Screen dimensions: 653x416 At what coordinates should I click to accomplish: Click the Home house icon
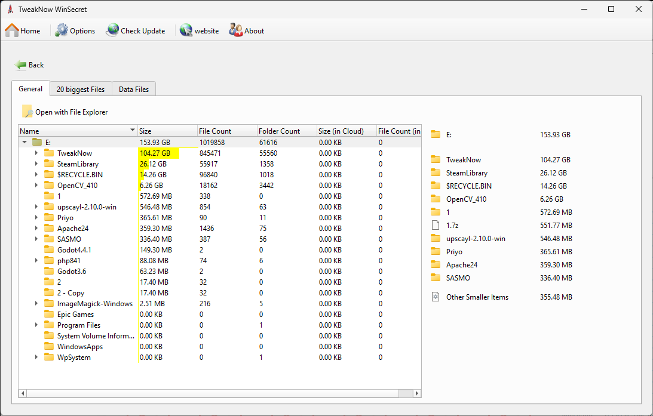12,30
